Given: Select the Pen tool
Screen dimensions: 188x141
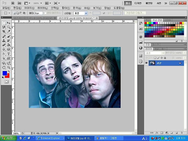Looking at the screenshot, I should coord(4,54).
